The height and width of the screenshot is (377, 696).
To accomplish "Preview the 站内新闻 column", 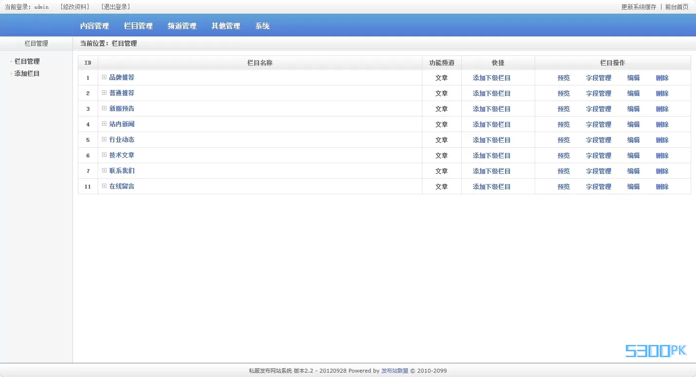I will coord(563,124).
